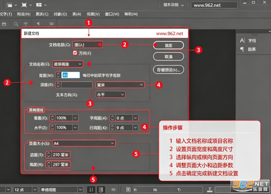Open dropdown arrow of 字间距(A) 0 点

135,118
